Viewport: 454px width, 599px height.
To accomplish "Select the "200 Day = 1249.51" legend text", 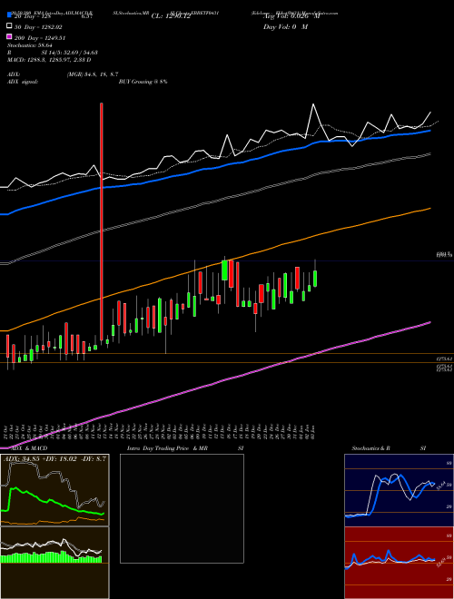I will point(40,38).
